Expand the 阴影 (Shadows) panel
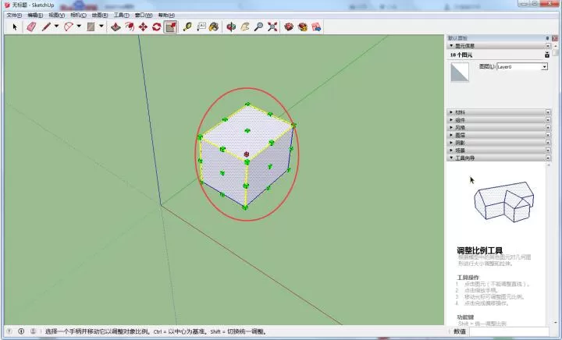This screenshot has width=562, height=340. pyautogui.click(x=498, y=143)
